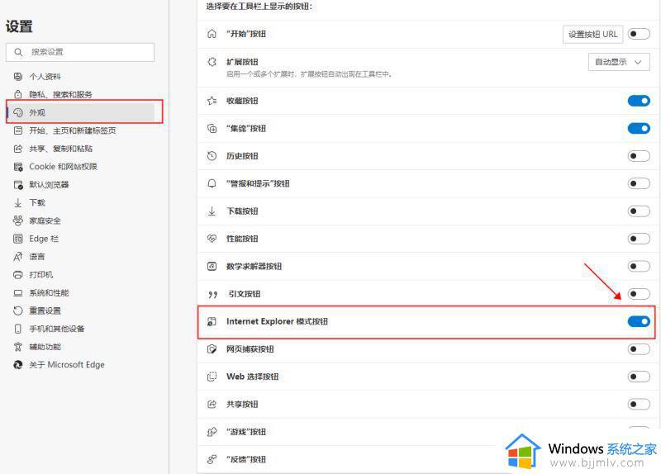Click the home icon beside "开始"按钮
Image resolution: width=661 pixels, height=474 pixels.
212,34
